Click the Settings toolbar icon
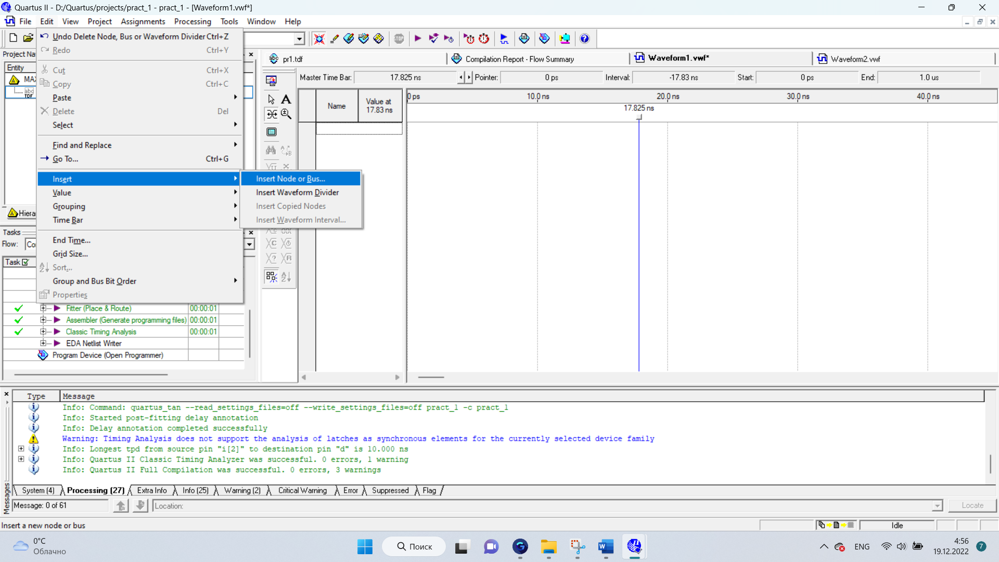The image size is (999, 562). click(x=319, y=39)
